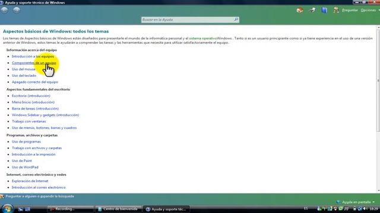Click Preguntar a alguien o expandir búsqueda

pos(40,196)
